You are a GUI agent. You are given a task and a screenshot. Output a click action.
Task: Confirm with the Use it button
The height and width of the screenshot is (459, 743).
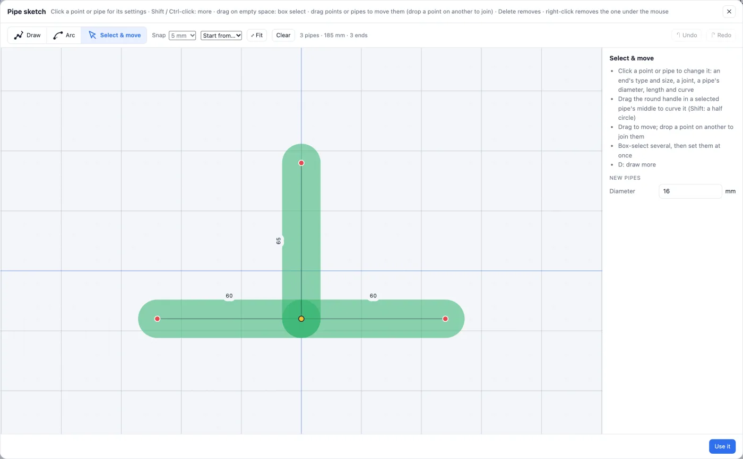tap(722, 446)
